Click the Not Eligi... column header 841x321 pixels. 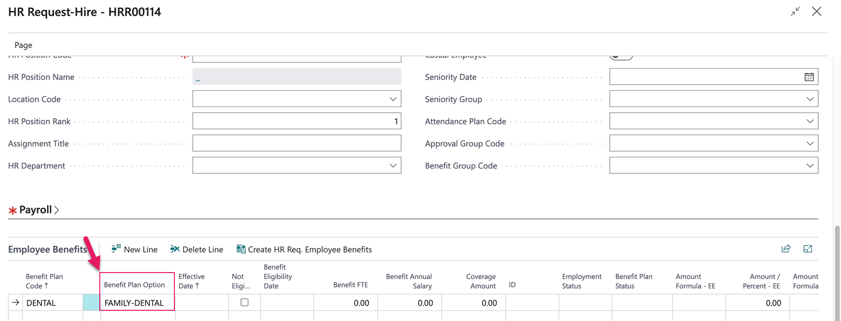tap(241, 281)
